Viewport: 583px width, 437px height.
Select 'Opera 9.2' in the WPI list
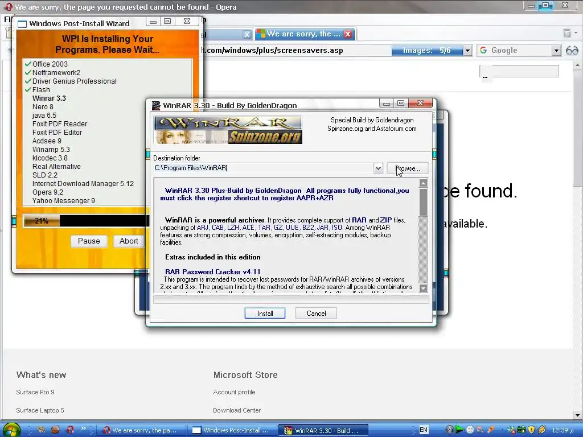tap(48, 192)
